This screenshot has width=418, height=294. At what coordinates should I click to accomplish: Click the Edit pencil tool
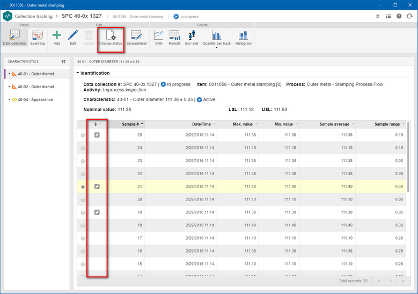[73, 38]
